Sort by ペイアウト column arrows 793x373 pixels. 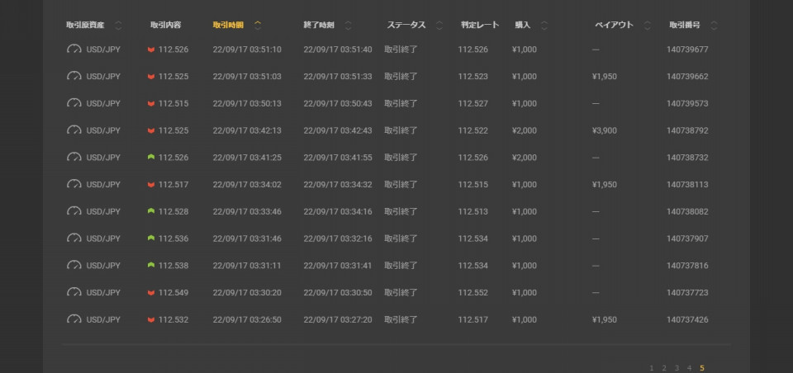pyautogui.click(x=648, y=26)
